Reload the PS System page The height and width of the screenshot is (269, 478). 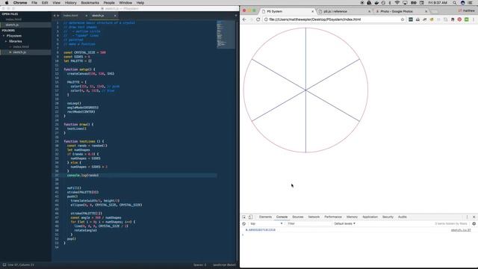click(258, 19)
